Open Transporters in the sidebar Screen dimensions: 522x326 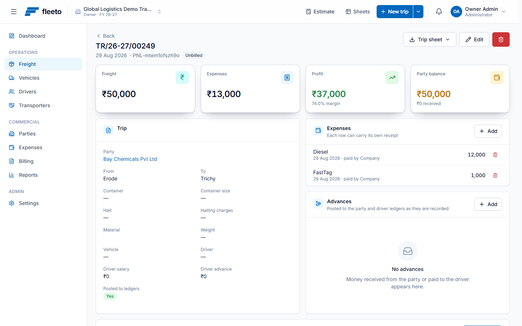43,105
